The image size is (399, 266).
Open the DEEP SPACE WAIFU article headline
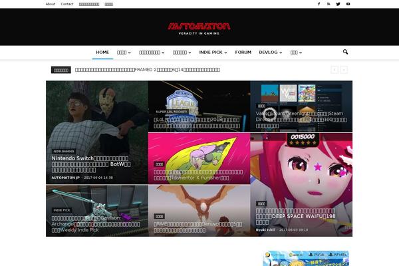[296, 216]
